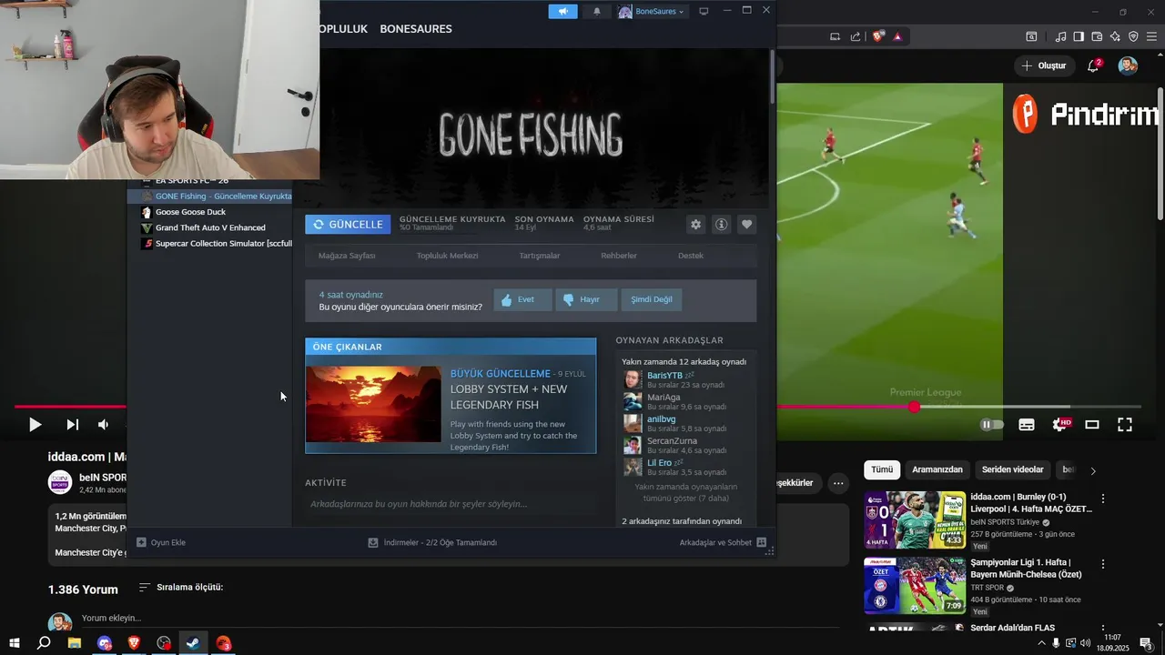Open the Topluluk Merkezi tab
Image resolution: width=1165 pixels, height=655 pixels.
[447, 256]
